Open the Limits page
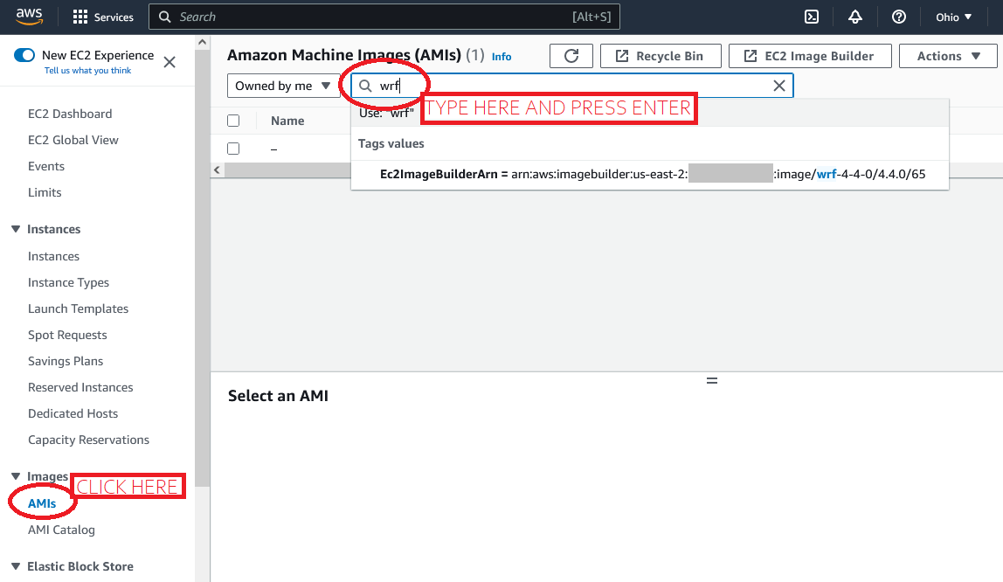The image size is (1003, 582). click(45, 192)
